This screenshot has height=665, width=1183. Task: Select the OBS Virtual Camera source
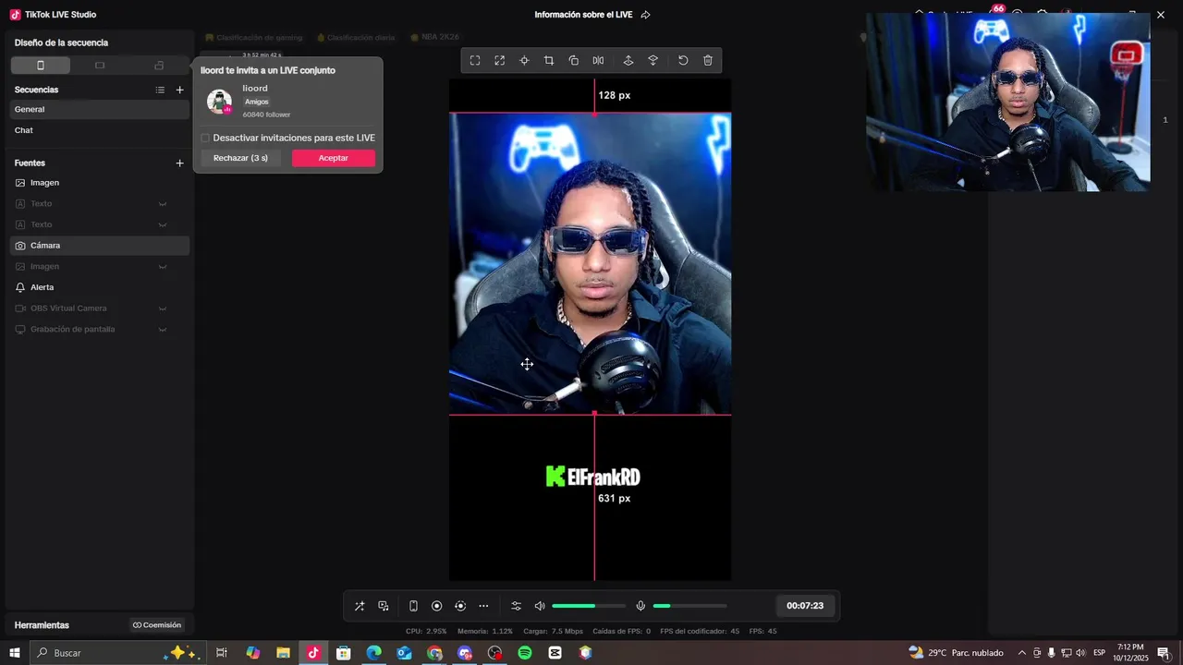100,308
